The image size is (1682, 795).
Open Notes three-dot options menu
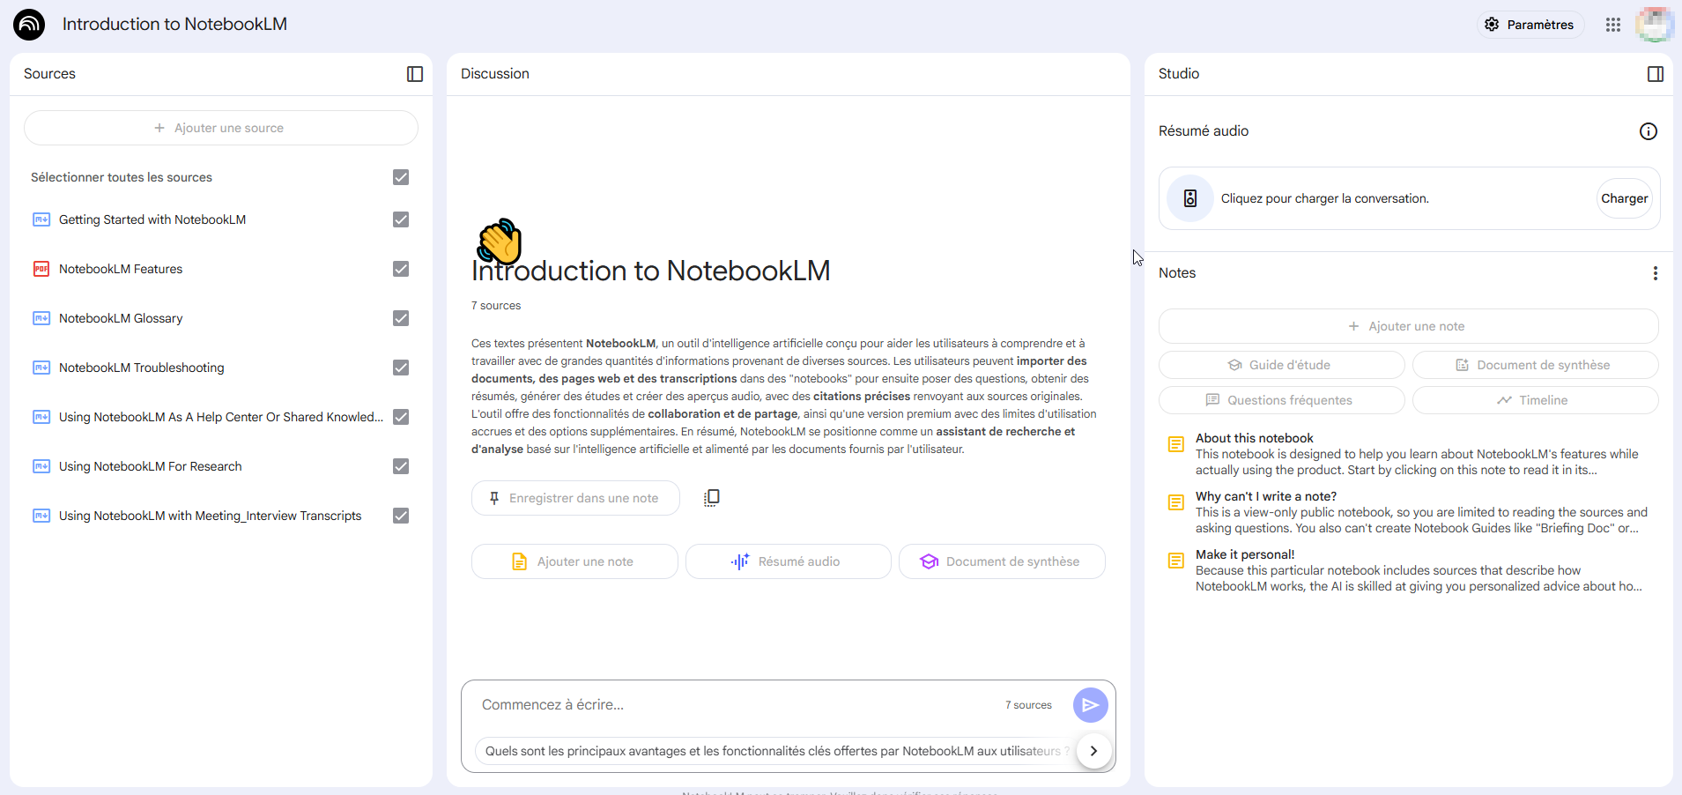(x=1656, y=273)
